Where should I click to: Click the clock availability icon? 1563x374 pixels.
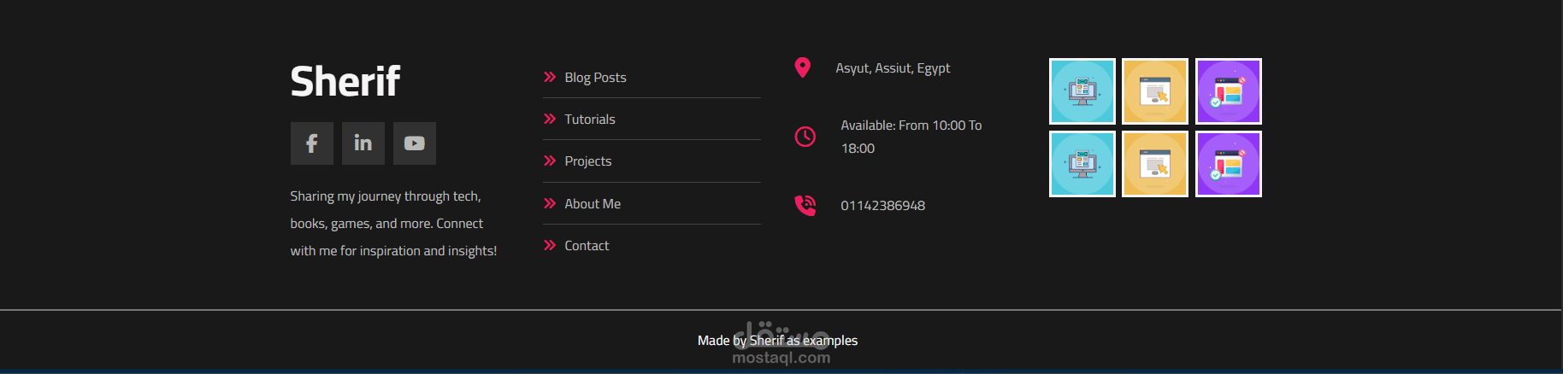click(x=805, y=137)
